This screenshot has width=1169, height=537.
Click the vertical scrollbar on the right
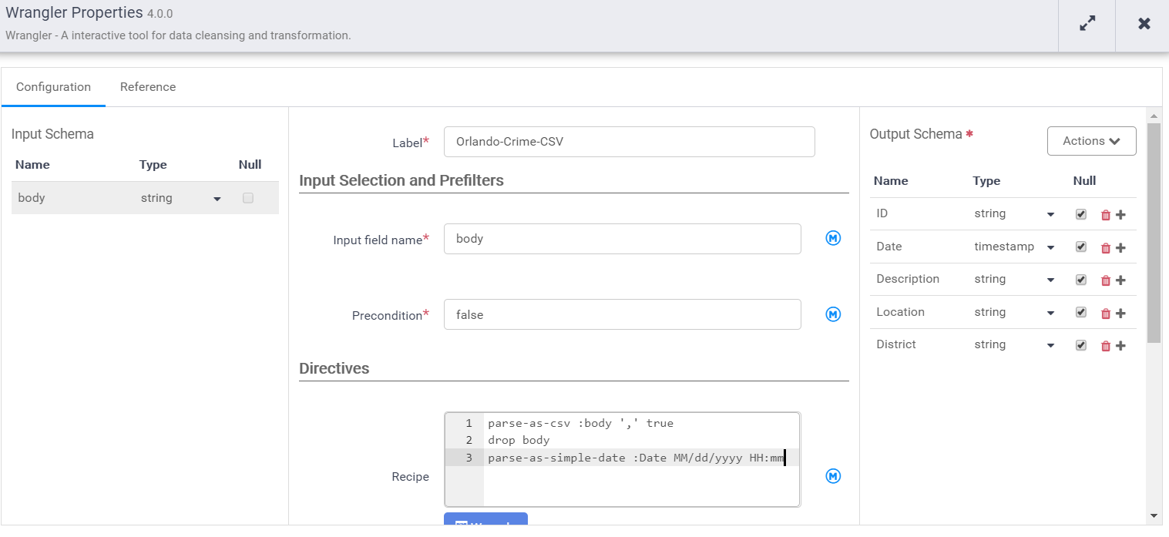1153,231
